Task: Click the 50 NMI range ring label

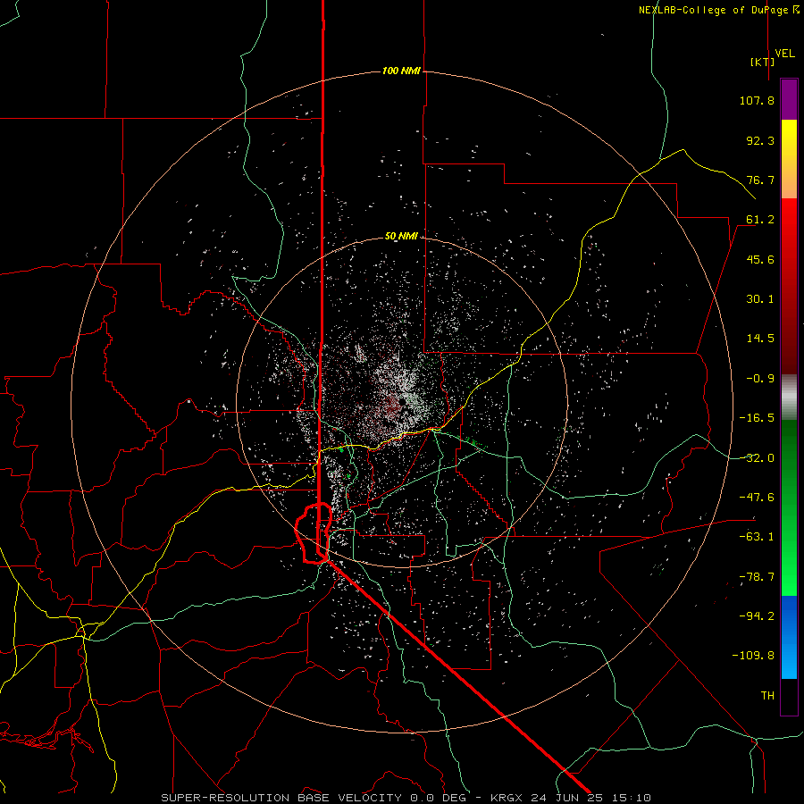Action: [401, 237]
